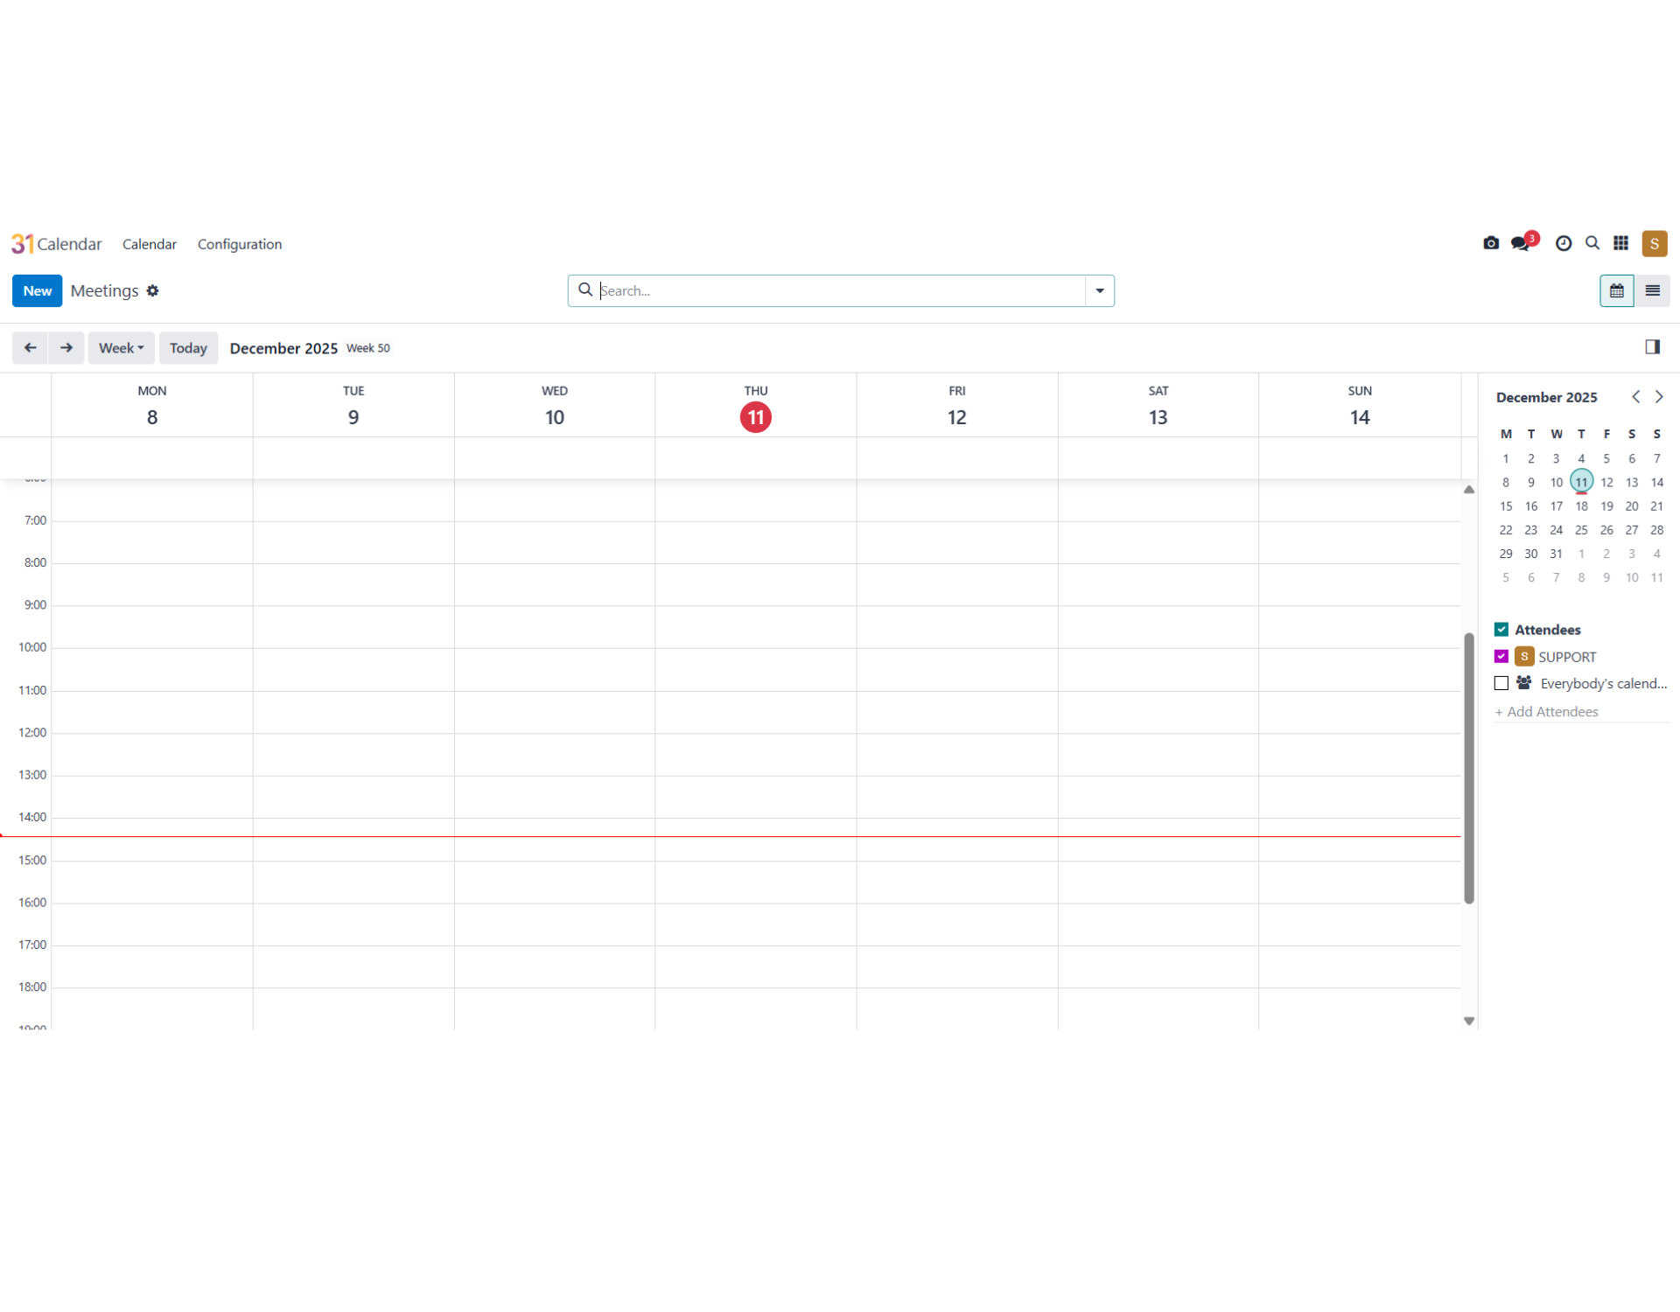Viewport: 1680px width, 1312px height.
Task: Open the activities clock icon
Action: point(1563,243)
